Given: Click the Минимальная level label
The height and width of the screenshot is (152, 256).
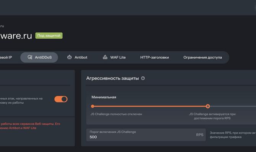Looking at the screenshot, I should coord(103,97).
